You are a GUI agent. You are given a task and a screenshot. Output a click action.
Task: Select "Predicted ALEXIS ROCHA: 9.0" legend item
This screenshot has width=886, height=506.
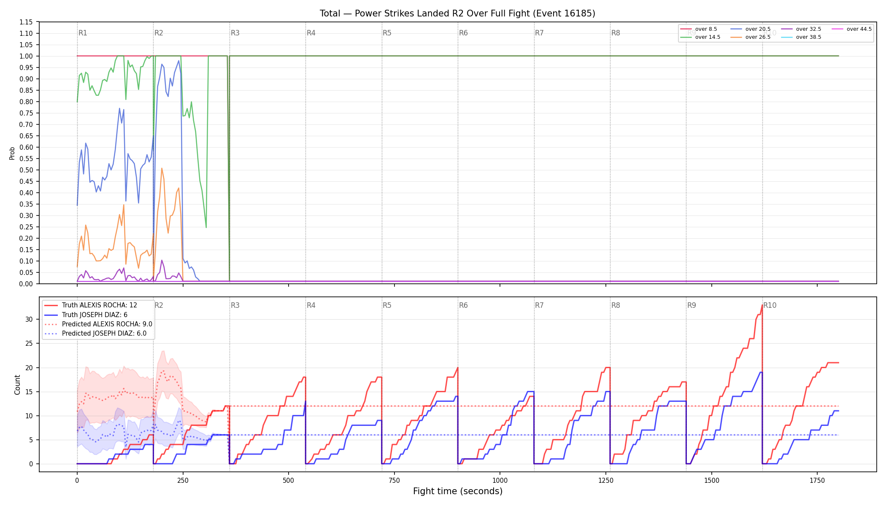(x=98, y=324)
